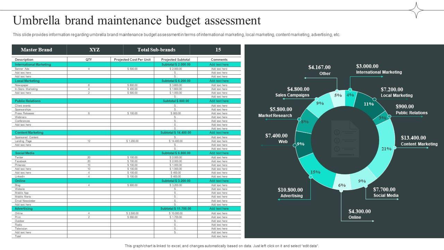Select the 'Subtotal $ 800.00' cell
This screenshot has width=444, height=250.
point(176,101)
